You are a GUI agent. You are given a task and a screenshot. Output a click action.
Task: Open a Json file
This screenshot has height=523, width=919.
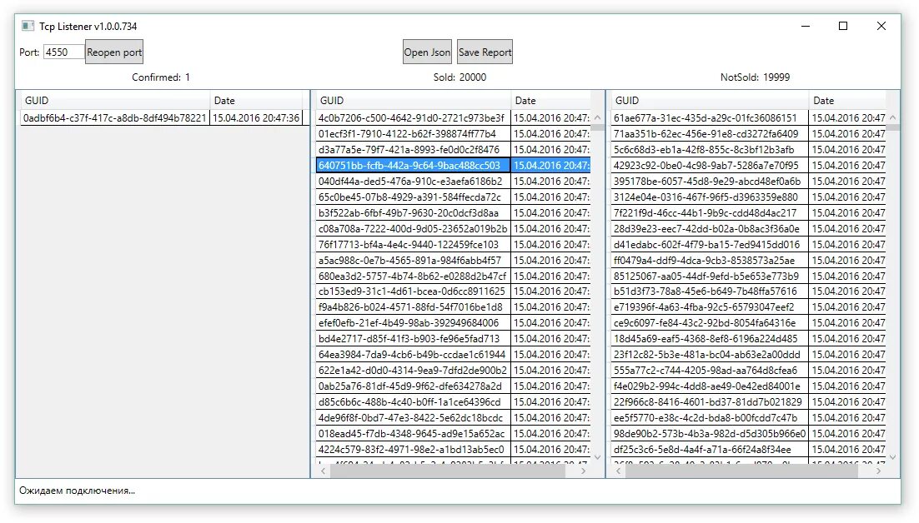click(x=427, y=52)
